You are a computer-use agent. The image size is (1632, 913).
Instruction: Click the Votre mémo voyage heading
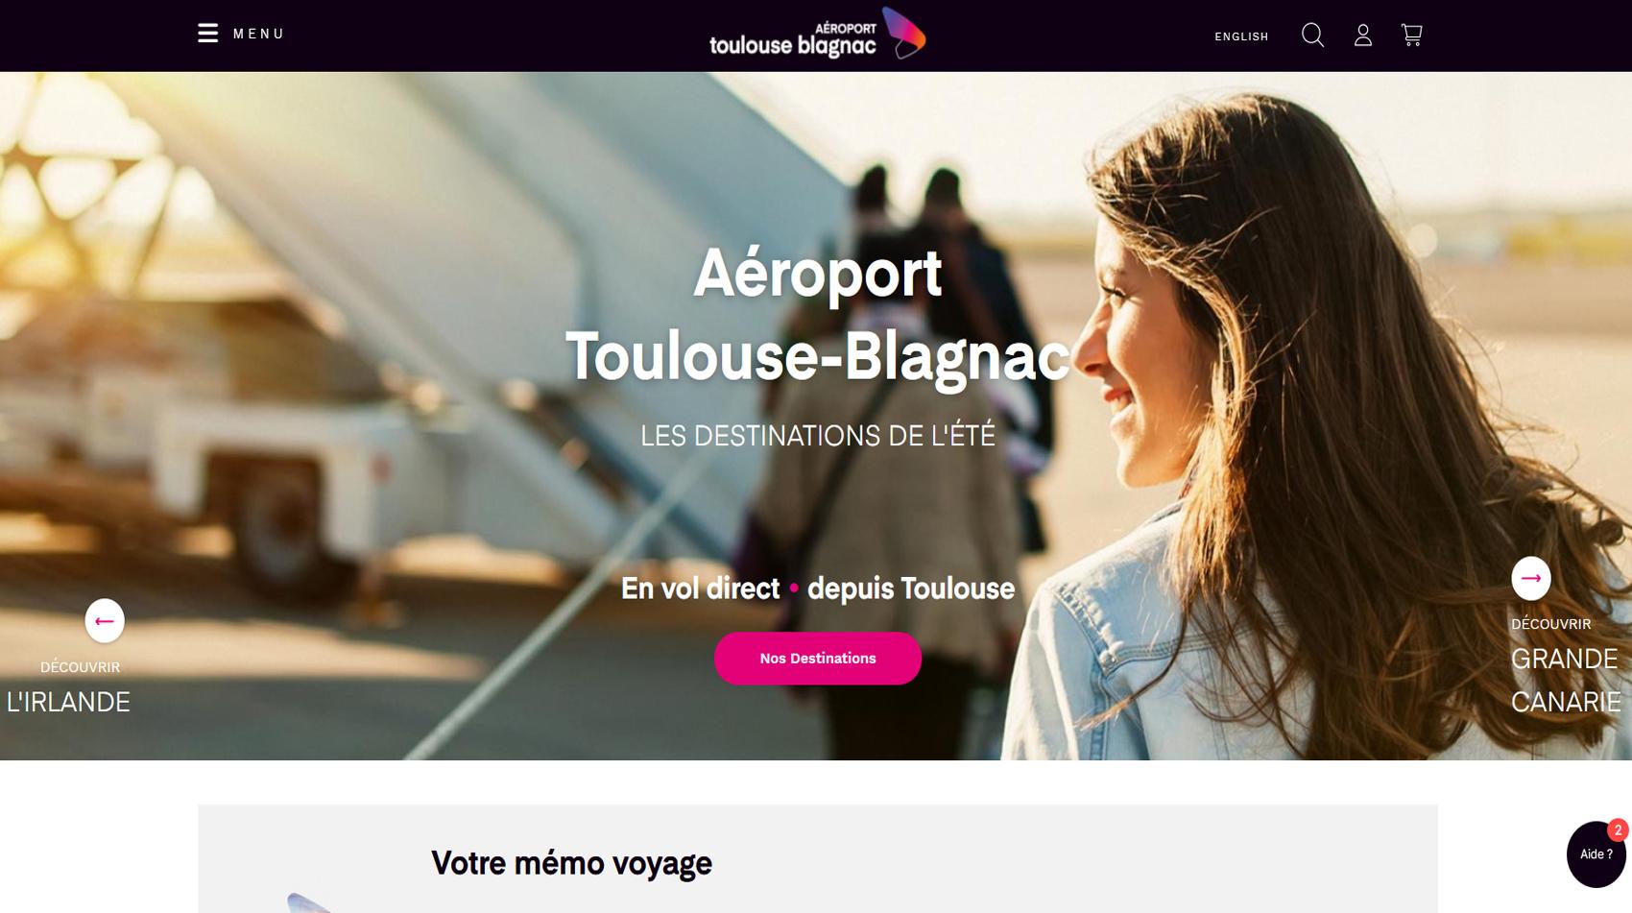tap(571, 863)
